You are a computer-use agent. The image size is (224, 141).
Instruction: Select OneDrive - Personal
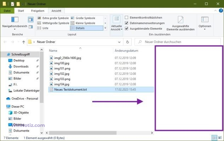(x=25, y=98)
